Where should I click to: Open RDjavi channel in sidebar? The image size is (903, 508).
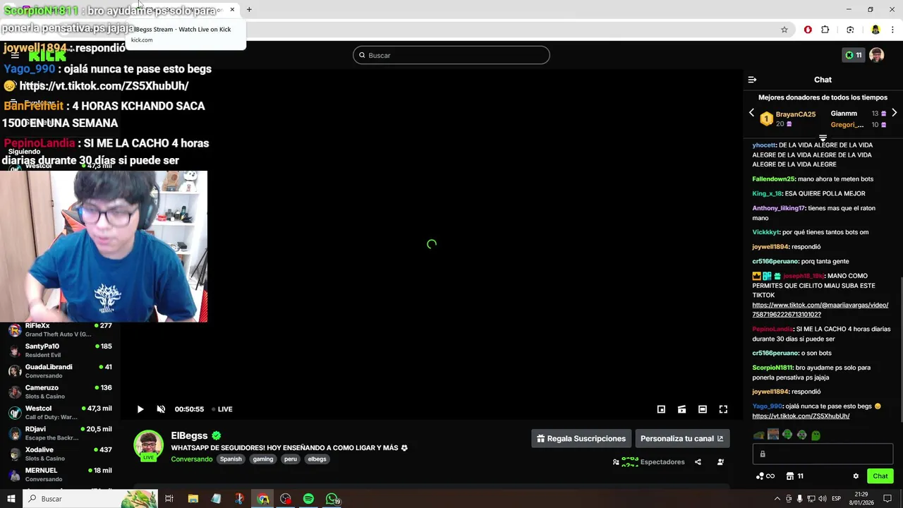[x=60, y=433]
